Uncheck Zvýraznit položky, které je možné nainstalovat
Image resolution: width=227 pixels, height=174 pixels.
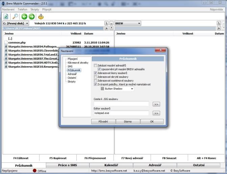tap(95, 84)
